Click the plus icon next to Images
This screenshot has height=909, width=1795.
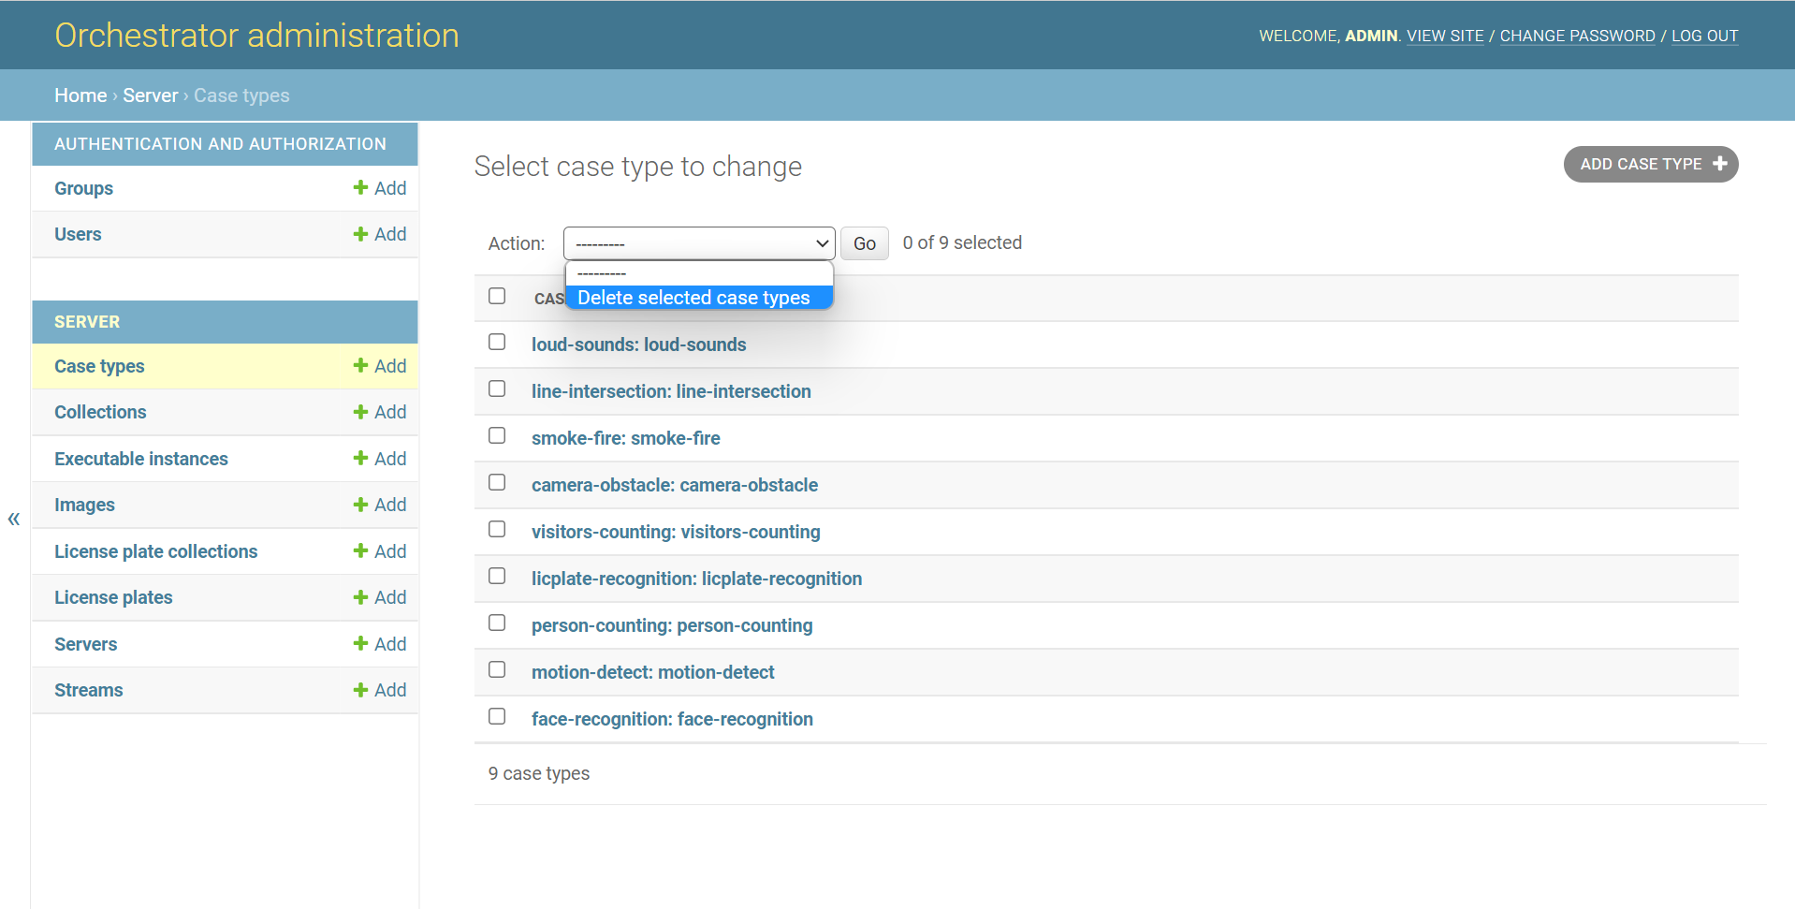point(360,505)
